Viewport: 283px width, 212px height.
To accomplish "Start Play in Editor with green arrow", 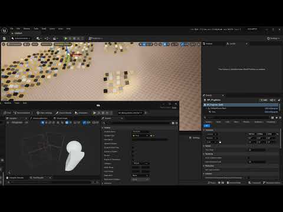I will 66,38.
